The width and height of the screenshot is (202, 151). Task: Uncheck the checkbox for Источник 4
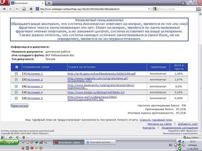pyautogui.click(x=16, y=92)
